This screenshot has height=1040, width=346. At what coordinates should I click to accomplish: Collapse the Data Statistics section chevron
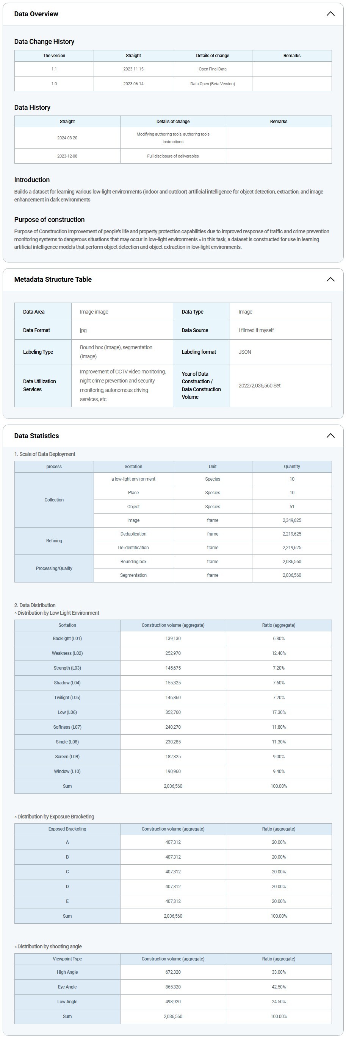tap(330, 436)
